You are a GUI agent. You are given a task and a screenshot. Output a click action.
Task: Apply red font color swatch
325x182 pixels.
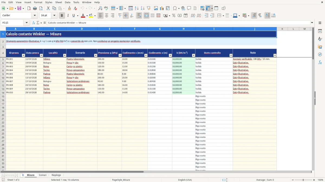coord(83,16)
